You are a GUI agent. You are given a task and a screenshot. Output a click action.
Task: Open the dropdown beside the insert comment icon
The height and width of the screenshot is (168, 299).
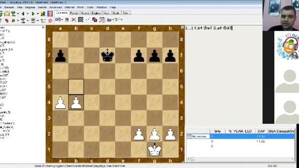pyautogui.click(x=62, y=20)
